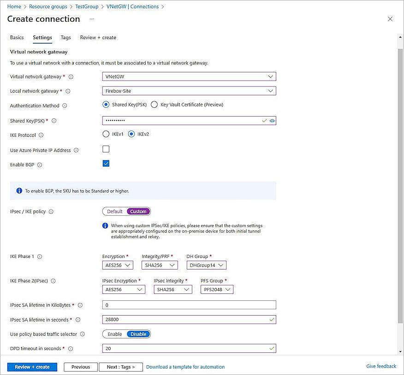Switch to the Basics tab

pyautogui.click(x=17, y=37)
